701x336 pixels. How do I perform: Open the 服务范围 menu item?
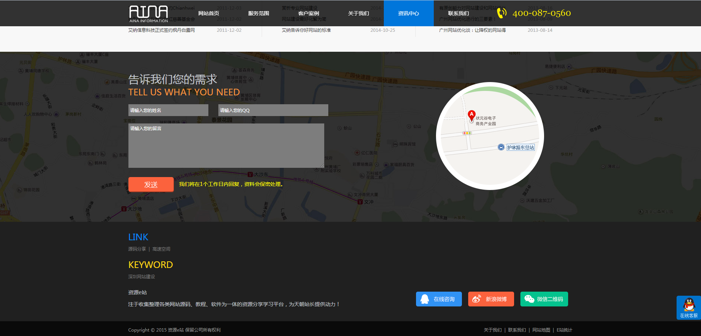point(259,13)
